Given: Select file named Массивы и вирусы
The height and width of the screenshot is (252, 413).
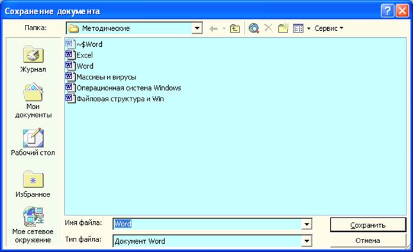Looking at the screenshot, I should click(x=107, y=77).
